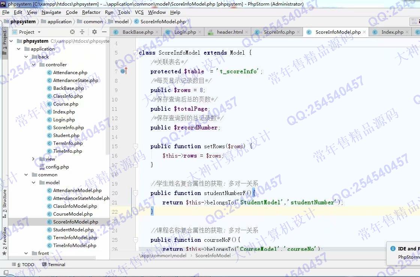
Task: Open Course.php in controller folder
Action: (66, 104)
